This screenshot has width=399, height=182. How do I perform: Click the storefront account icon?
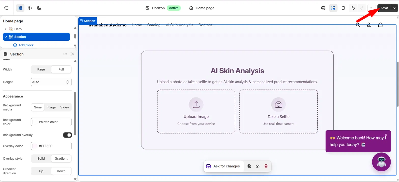368,25
